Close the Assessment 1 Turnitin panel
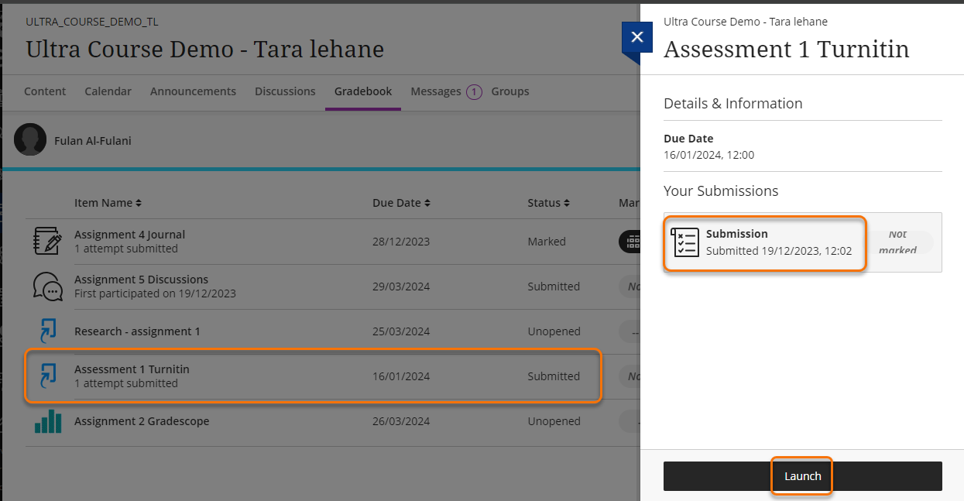The image size is (964, 501). (636, 37)
